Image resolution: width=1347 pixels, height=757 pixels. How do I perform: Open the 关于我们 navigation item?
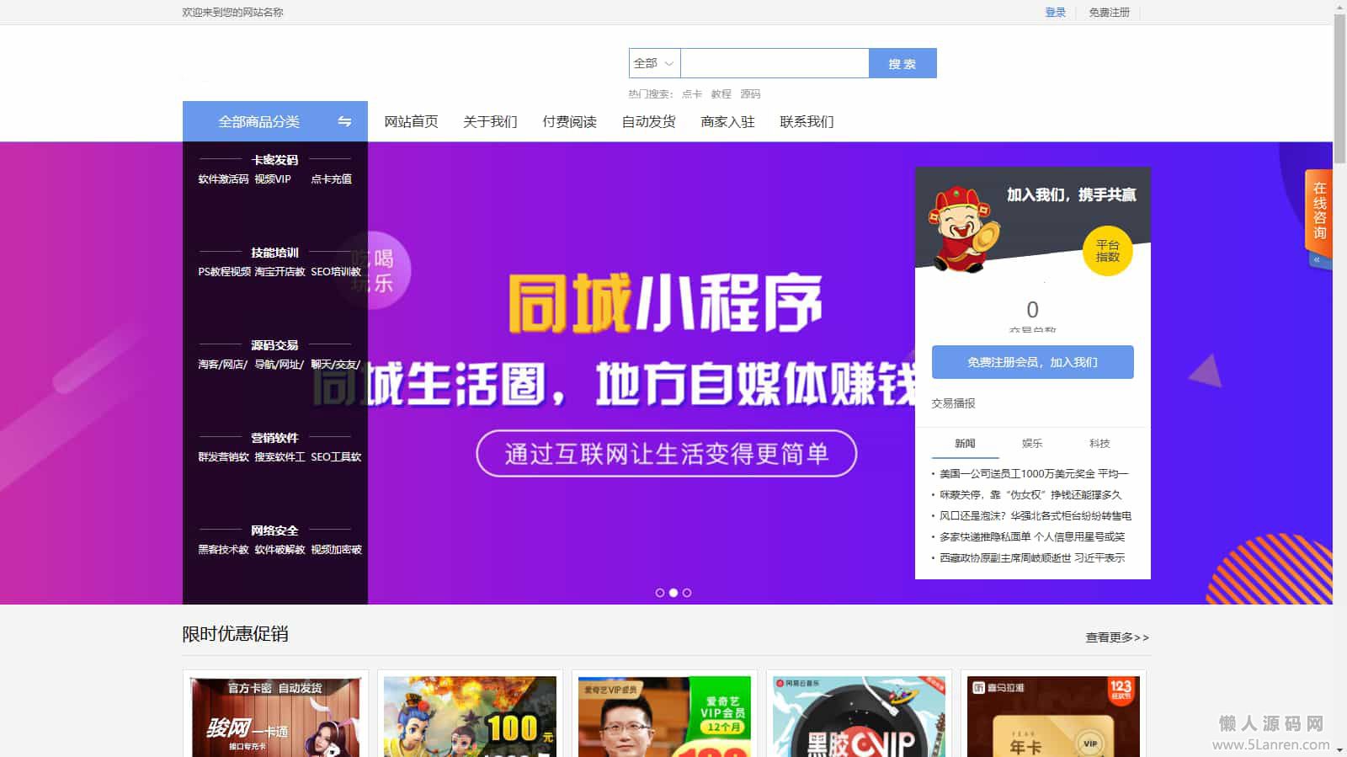click(x=490, y=121)
